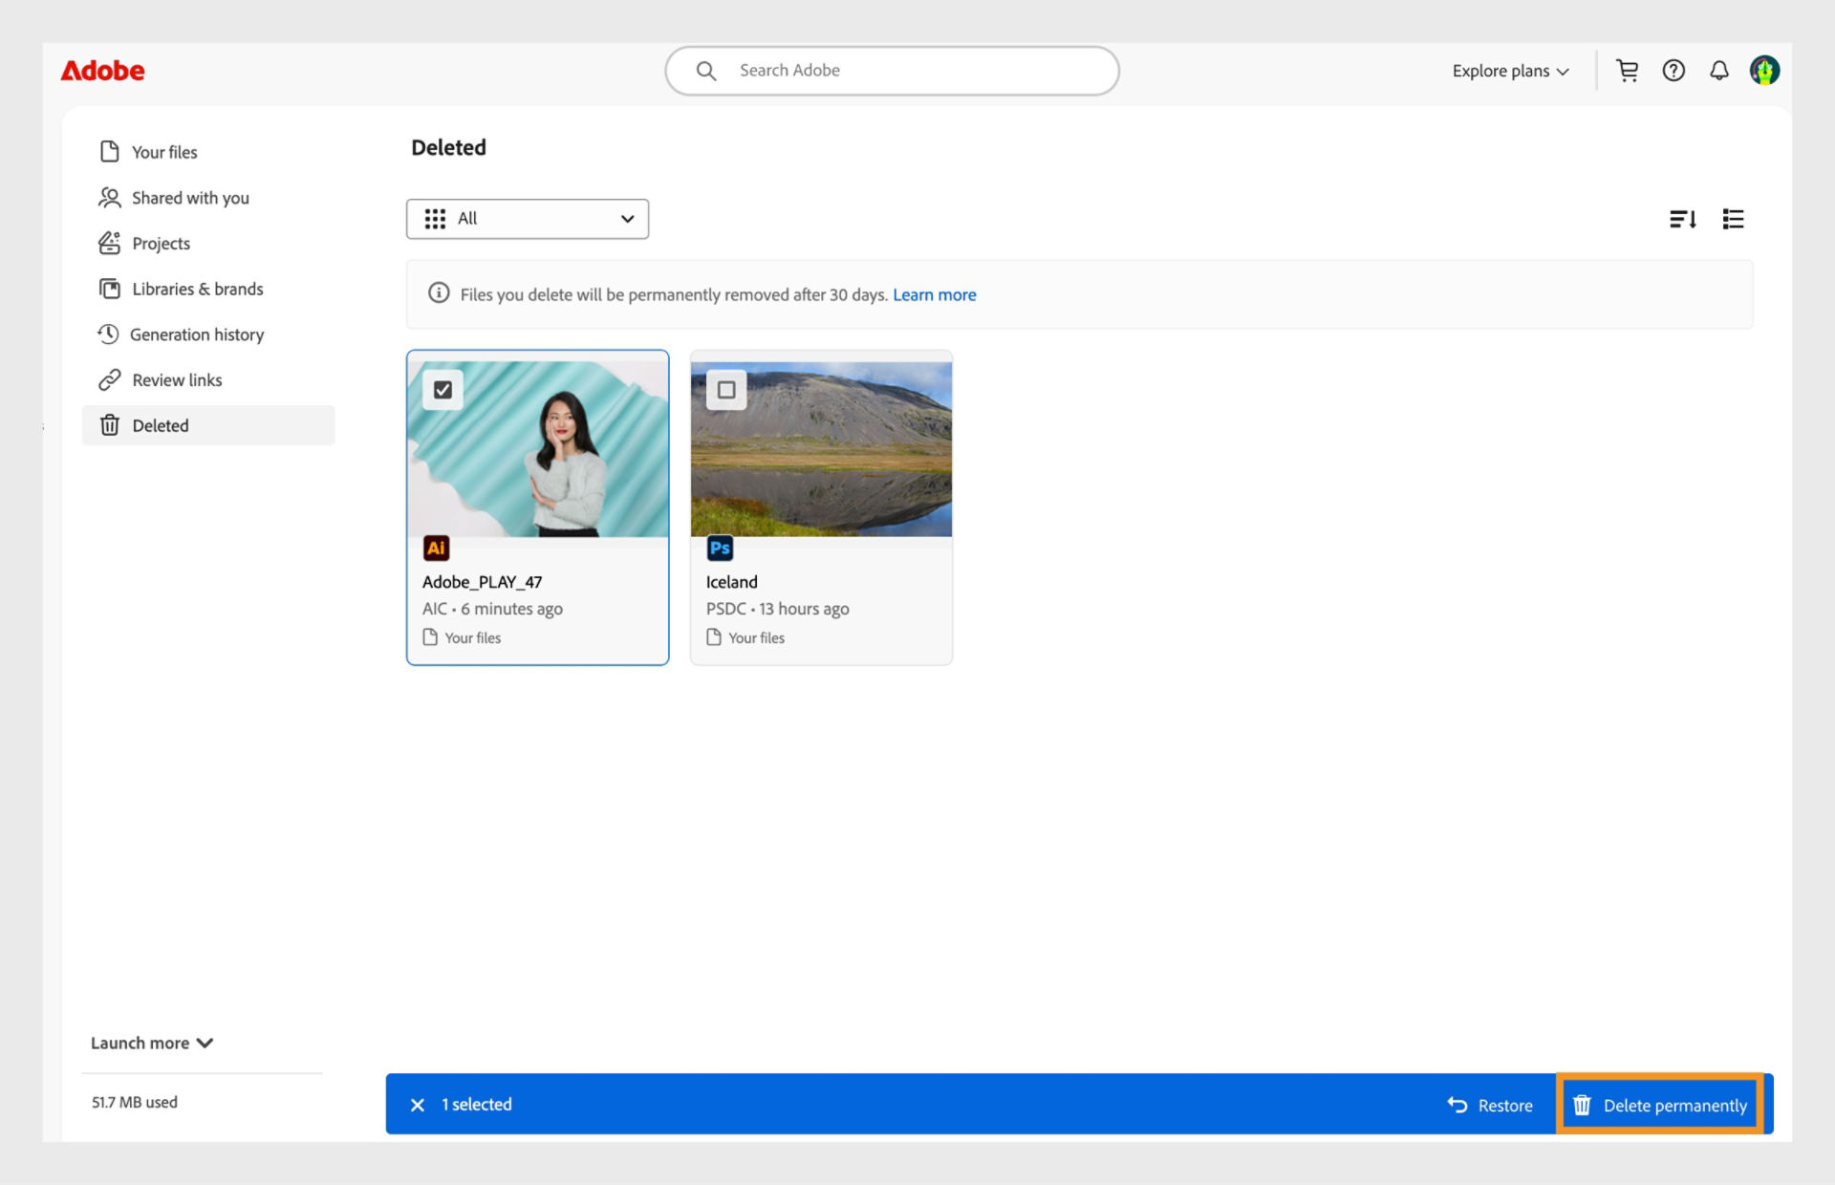Open the Deleted section
Viewport: 1835px width, 1185px height.
[x=161, y=425]
